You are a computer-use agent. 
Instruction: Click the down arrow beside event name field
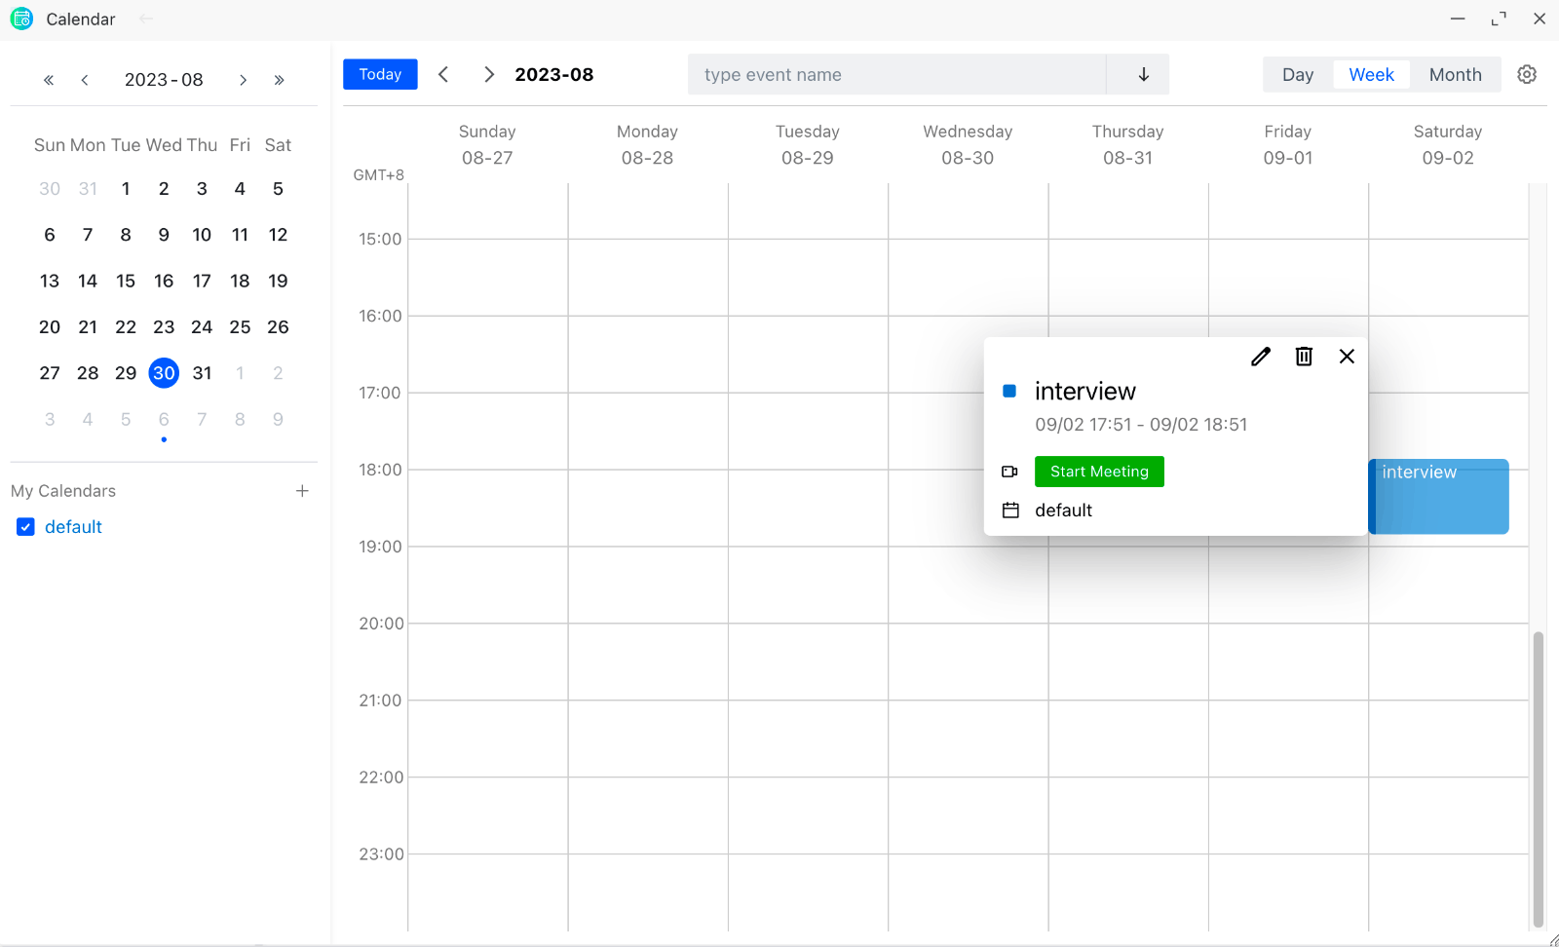pyautogui.click(x=1143, y=75)
